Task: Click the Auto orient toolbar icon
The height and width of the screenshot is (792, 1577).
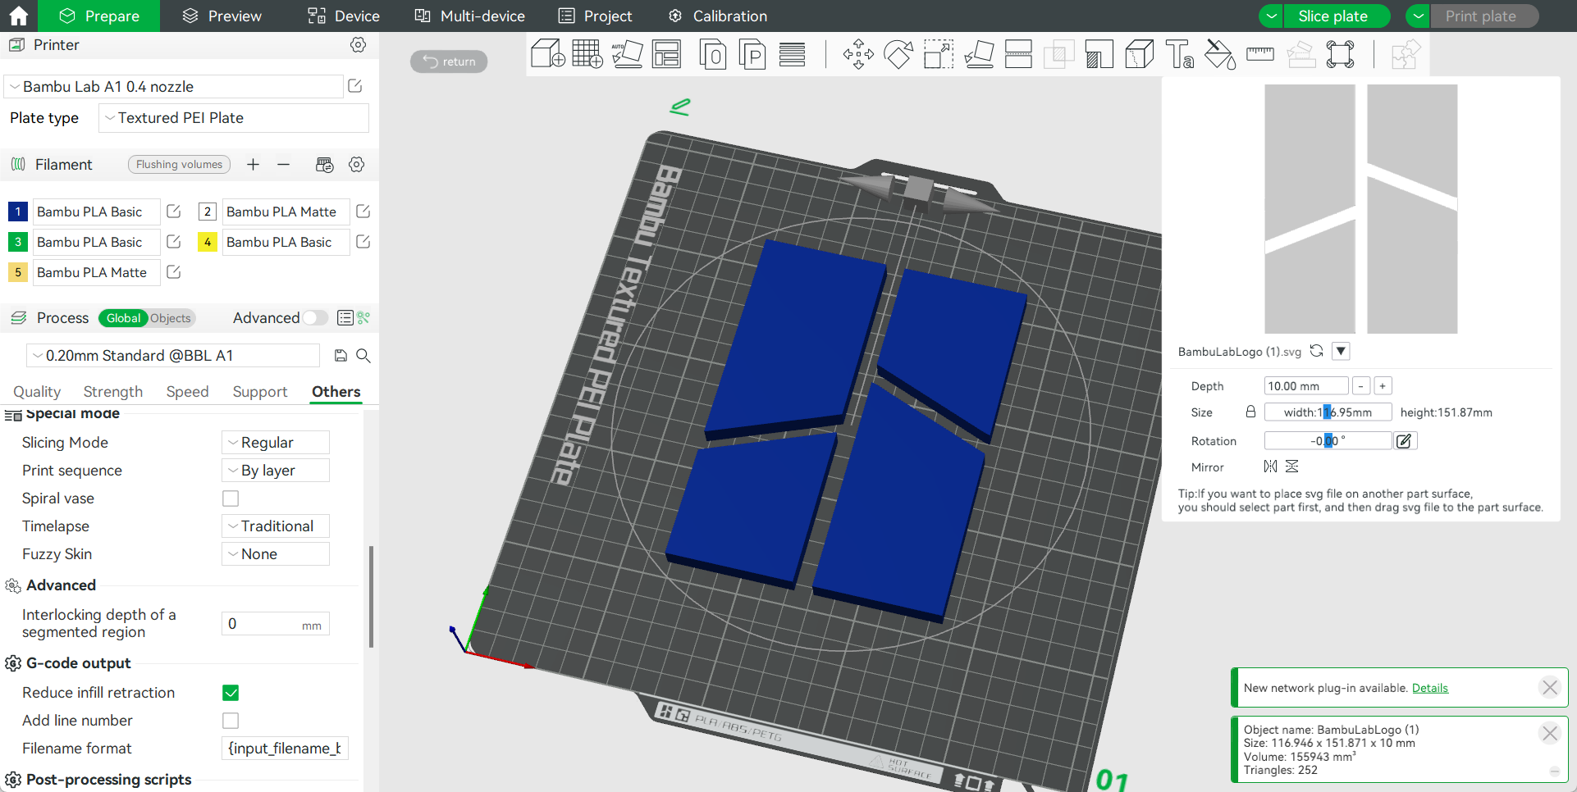Action: click(x=627, y=54)
